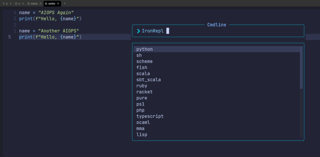Close the '3: nvim' tab
The height and width of the screenshot is (157, 320).
tap(40, 4)
